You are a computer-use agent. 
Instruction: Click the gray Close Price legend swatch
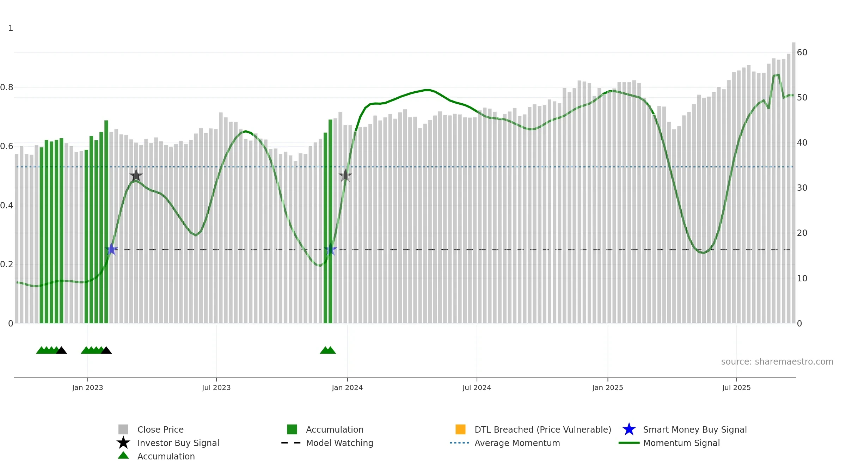coord(123,429)
